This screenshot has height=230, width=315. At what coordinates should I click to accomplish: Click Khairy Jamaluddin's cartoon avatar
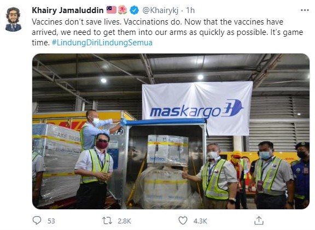(13, 19)
